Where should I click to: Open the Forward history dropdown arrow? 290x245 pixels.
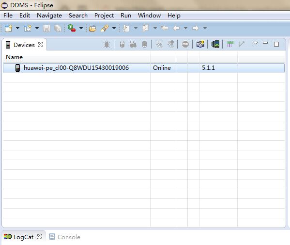pyautogui.click(x=205, y=28)
